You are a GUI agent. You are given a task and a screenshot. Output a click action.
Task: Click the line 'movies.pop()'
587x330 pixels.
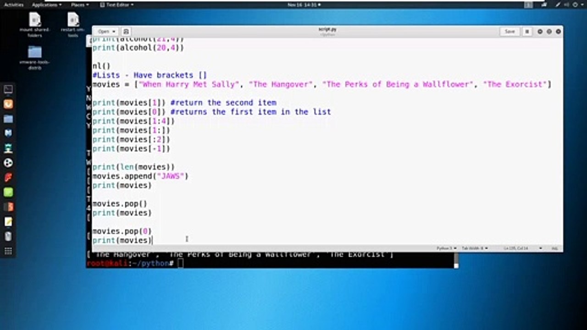pyautogui.click(x=120, y=203)
